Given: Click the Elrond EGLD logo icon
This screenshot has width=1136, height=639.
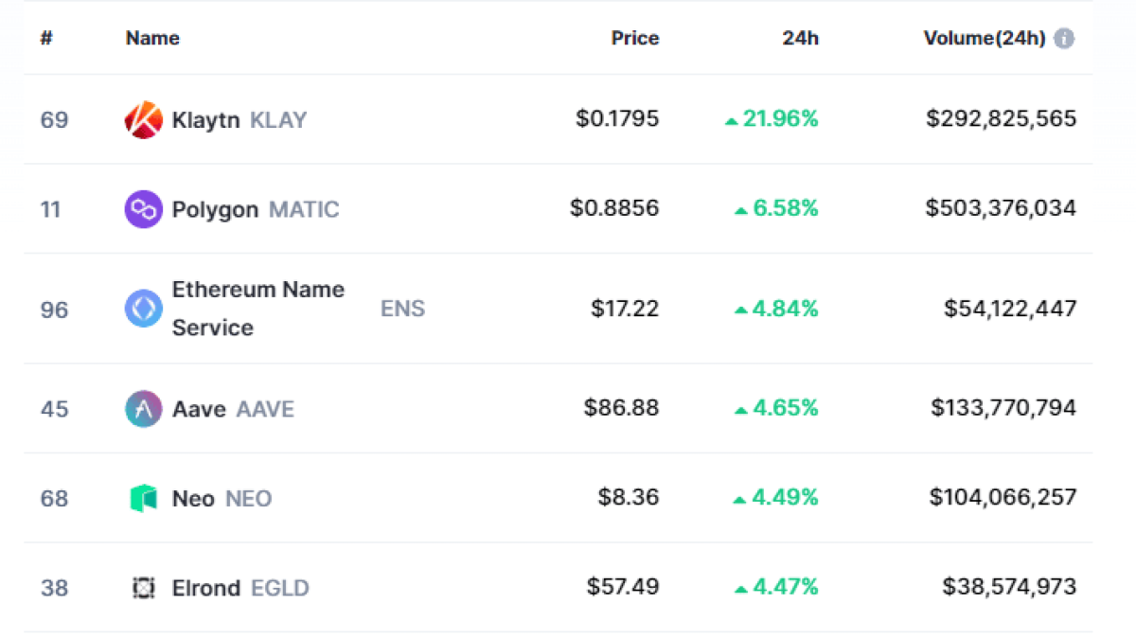Looking at the screenshot, I should [x=144, y=588].
